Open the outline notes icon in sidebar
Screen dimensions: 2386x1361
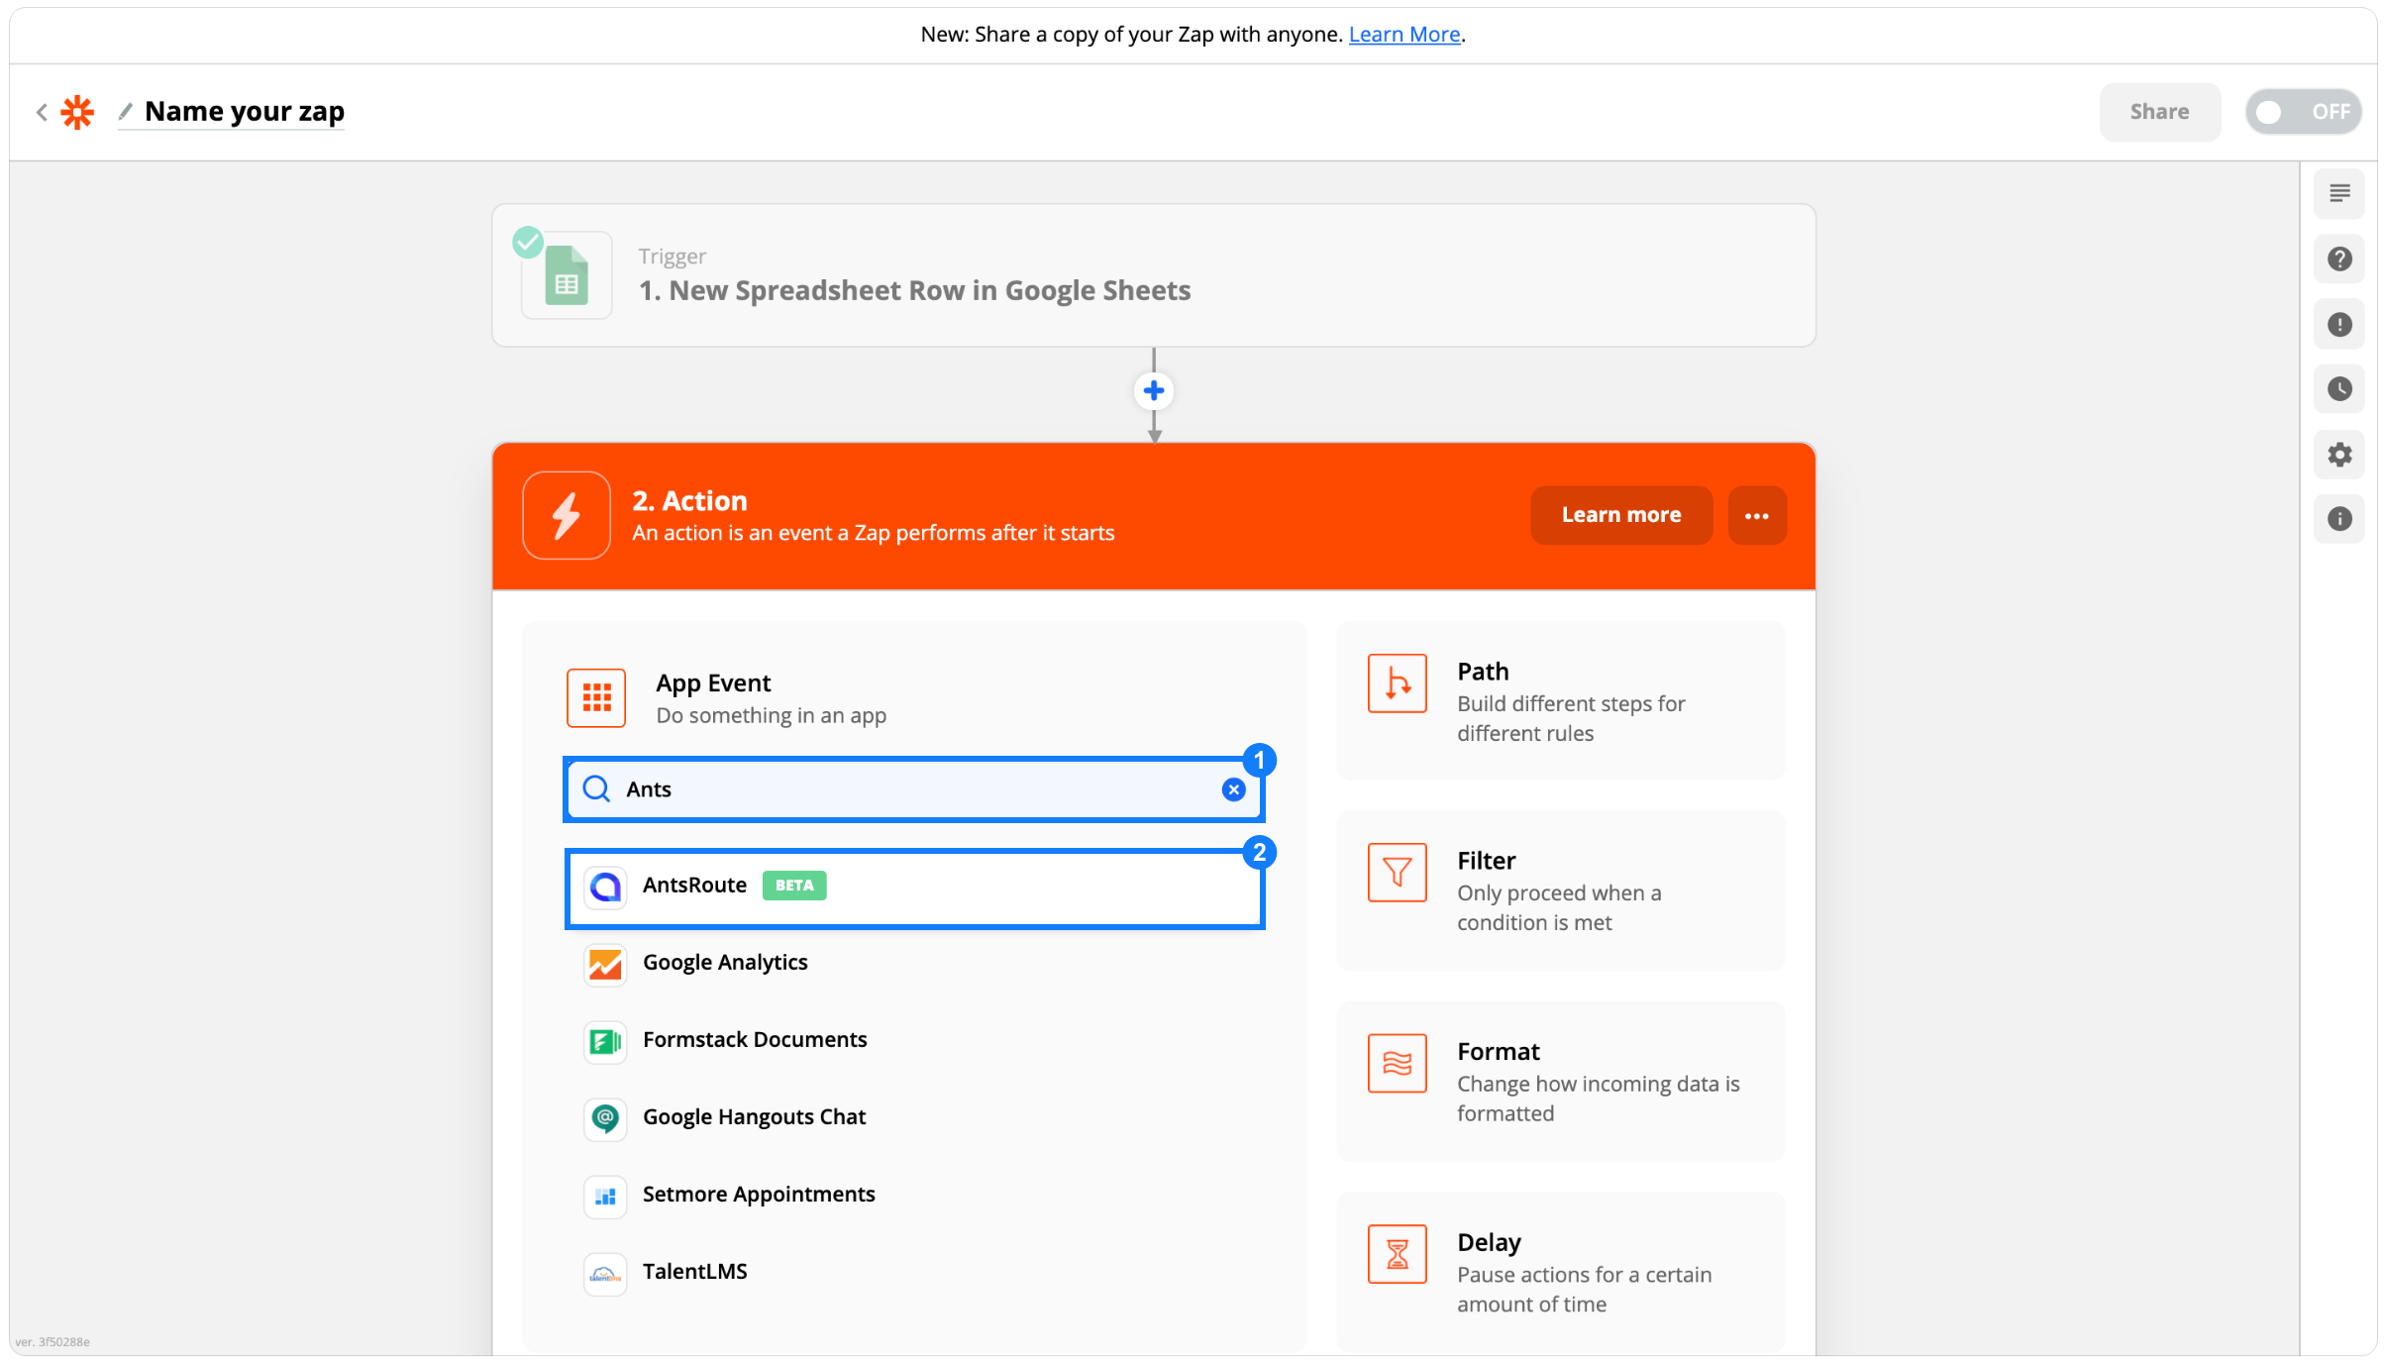(2339, 193)
